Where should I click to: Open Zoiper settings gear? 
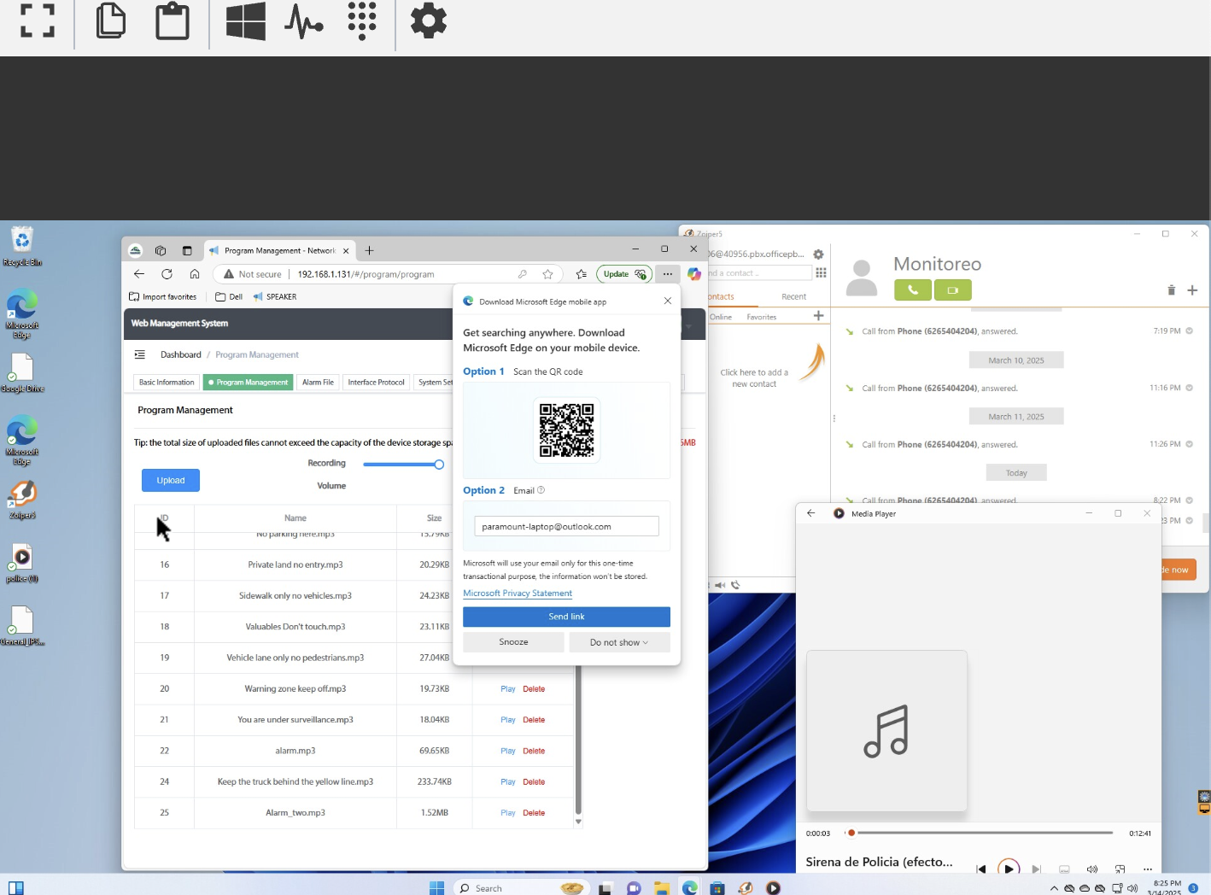click(818, 254)
